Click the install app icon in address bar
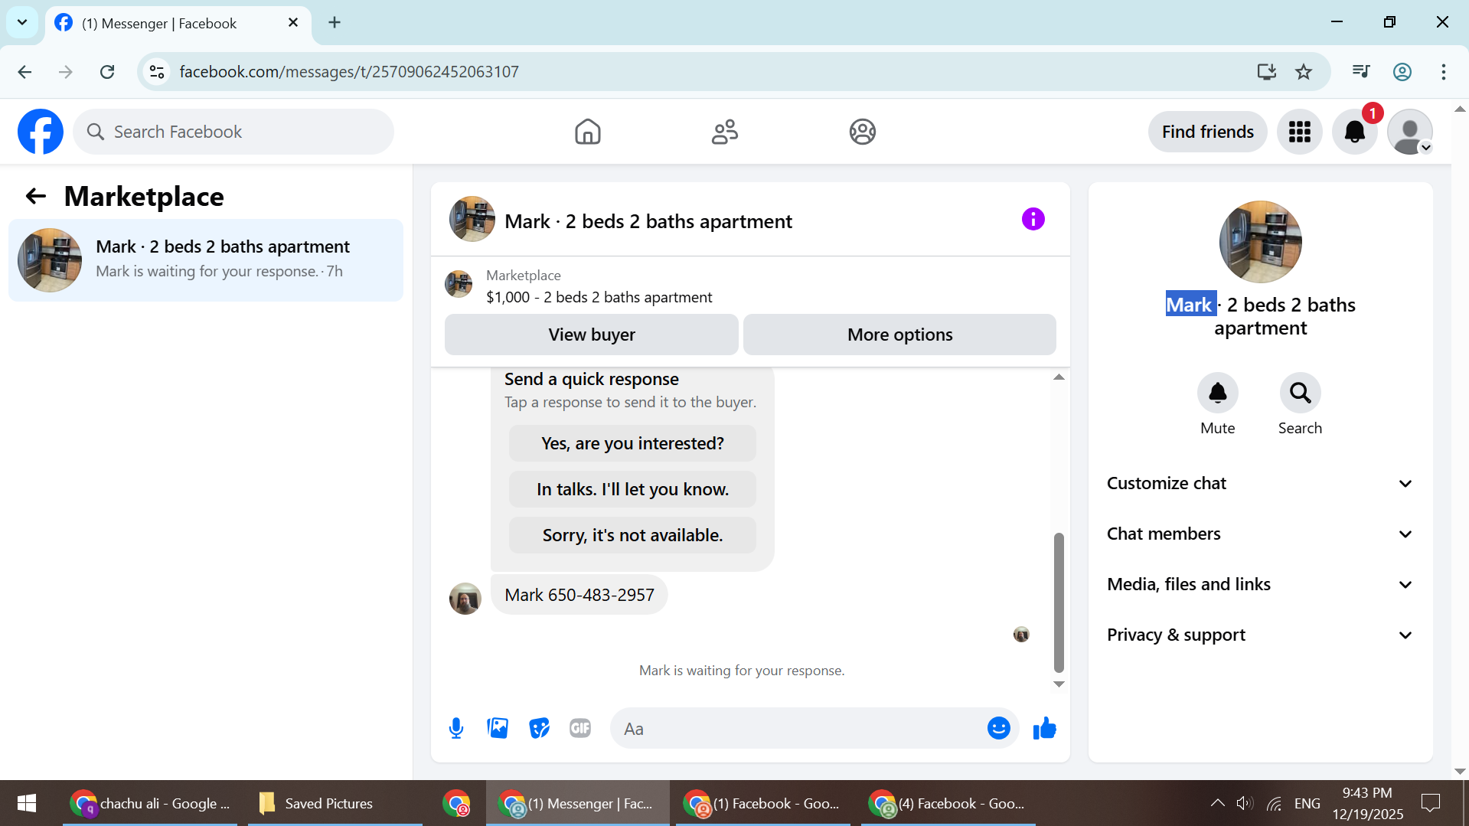This screenshot has width=1469, height=826. point(1267,72)
